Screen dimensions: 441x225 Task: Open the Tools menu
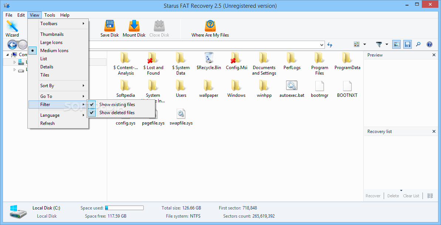[50, 15]
